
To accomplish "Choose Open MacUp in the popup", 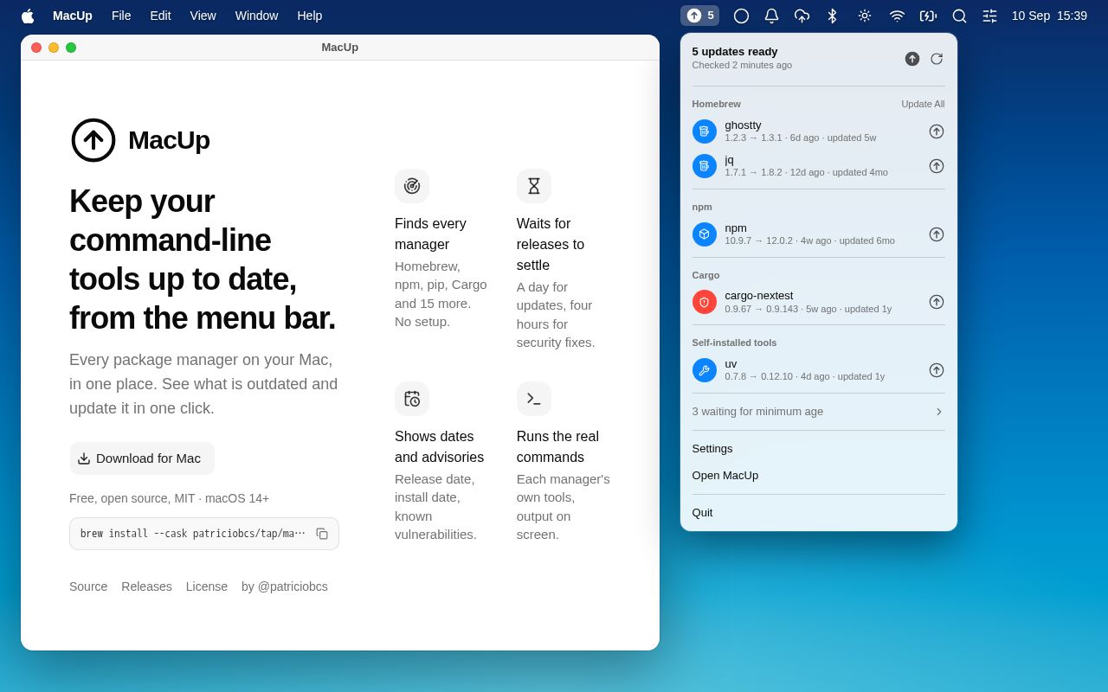I will pos(819,475).
